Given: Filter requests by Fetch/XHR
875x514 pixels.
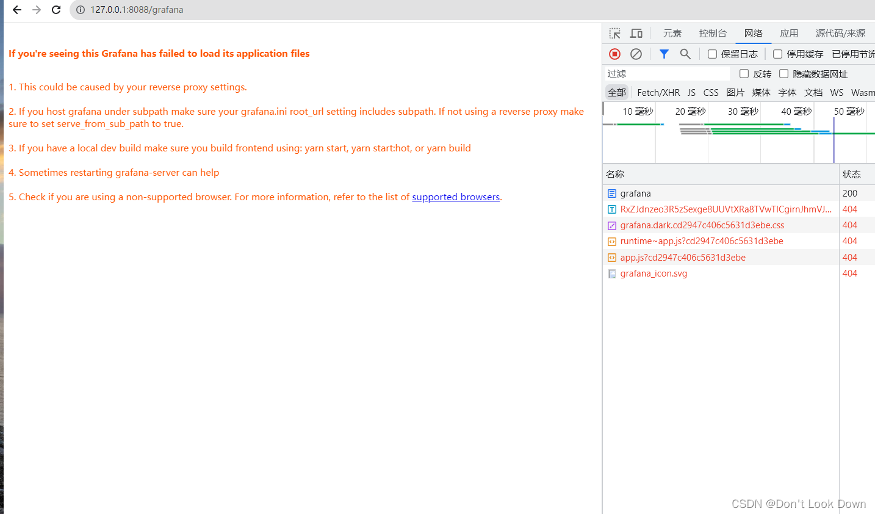Looking at the screenshot, I should [658, 92].
